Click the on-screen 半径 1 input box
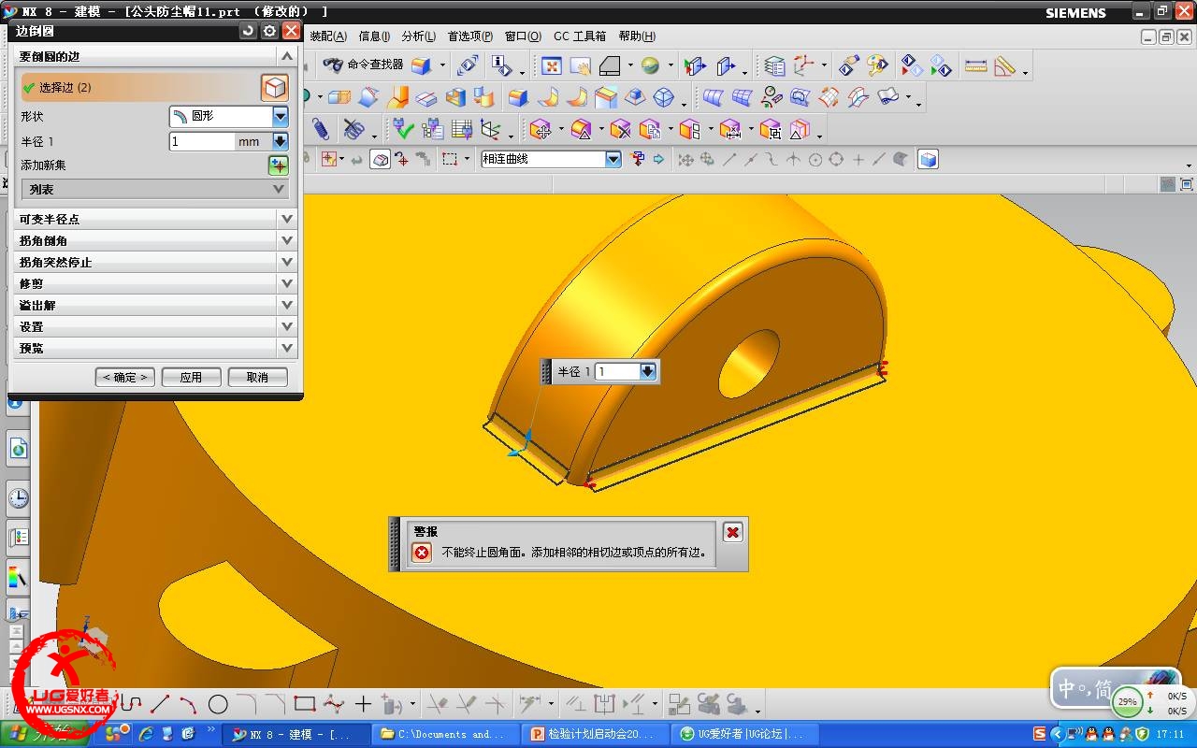This screenshot has width=1197, height=748. (617, 371)
